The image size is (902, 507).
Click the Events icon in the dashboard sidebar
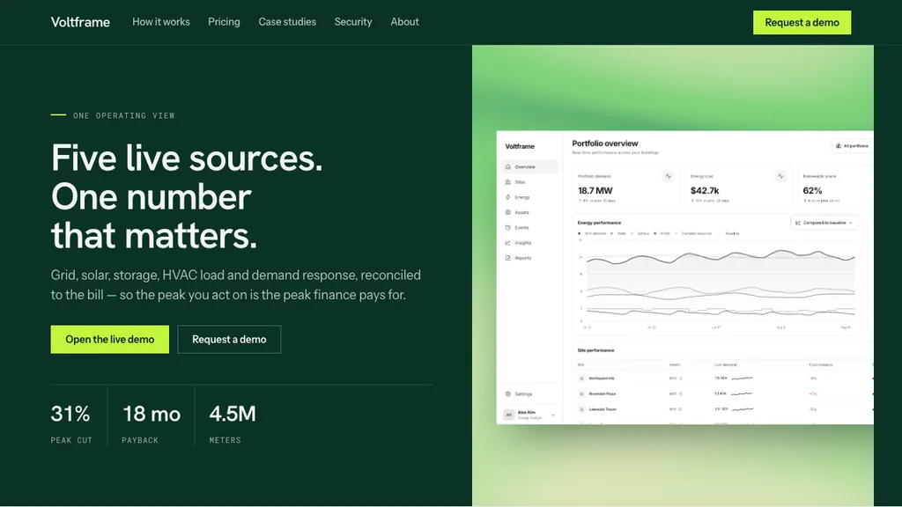[x=508, y=228]
